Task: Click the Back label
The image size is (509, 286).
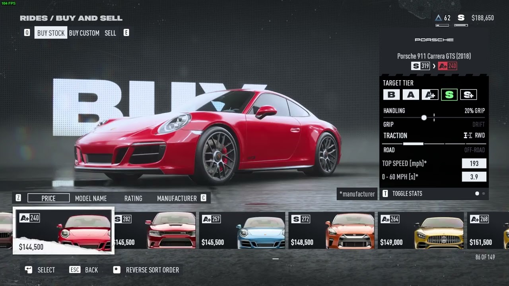Action: coord(91,270)
